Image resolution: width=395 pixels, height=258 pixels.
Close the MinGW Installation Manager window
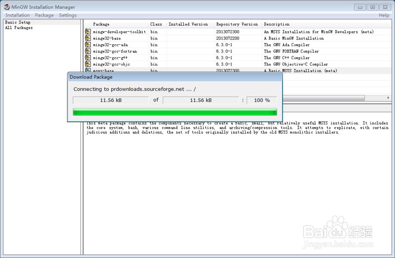pos(385,7)
